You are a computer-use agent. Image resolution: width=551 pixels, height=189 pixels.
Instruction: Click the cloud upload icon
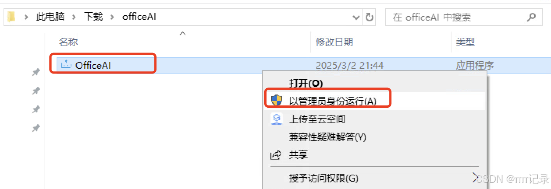click(x=276, y=119)
